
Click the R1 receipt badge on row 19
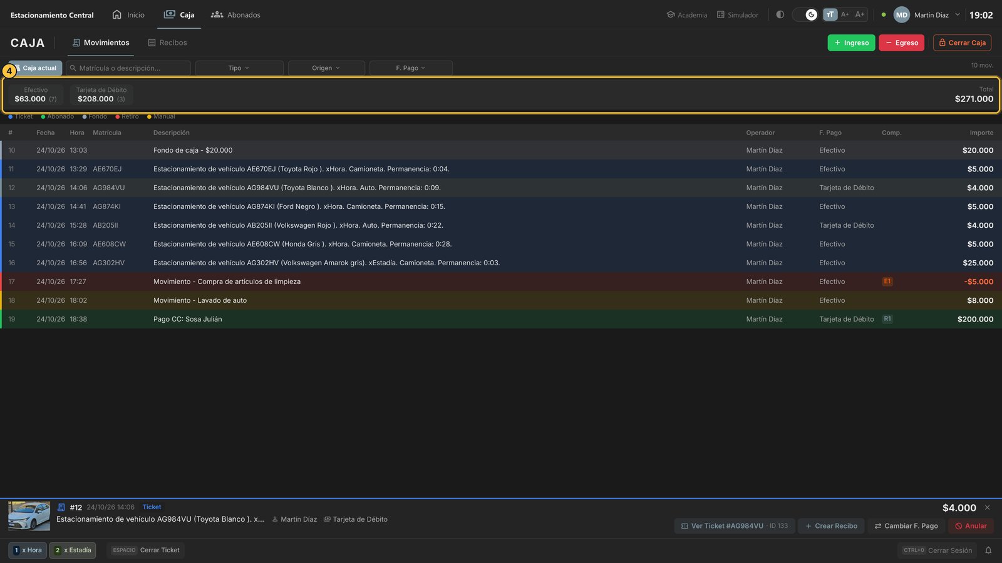click(887, 319)
